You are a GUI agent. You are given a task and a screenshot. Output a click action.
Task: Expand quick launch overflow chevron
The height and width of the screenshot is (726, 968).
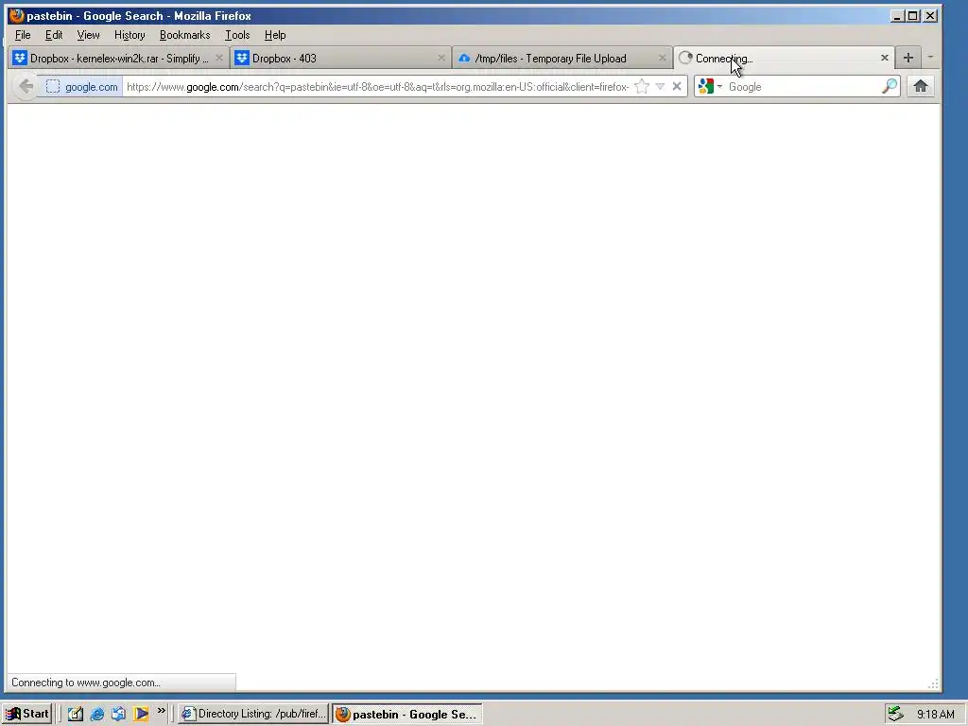161,711
